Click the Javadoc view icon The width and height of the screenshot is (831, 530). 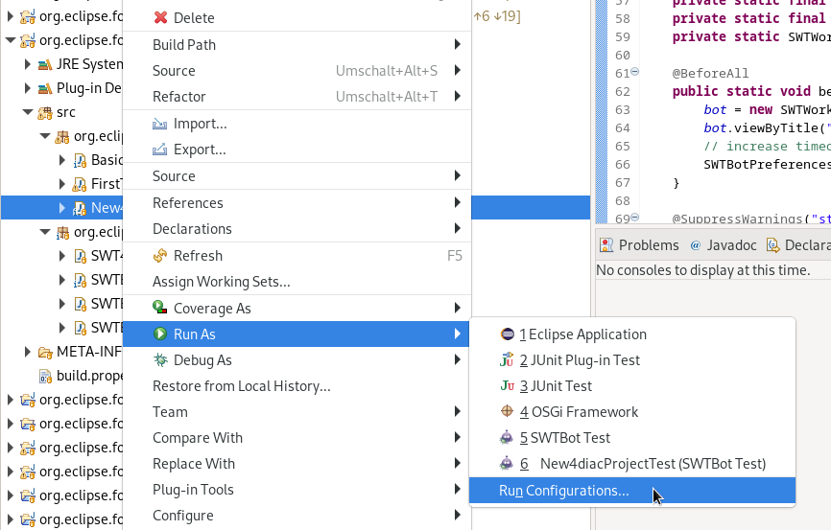tap(696, 245)
